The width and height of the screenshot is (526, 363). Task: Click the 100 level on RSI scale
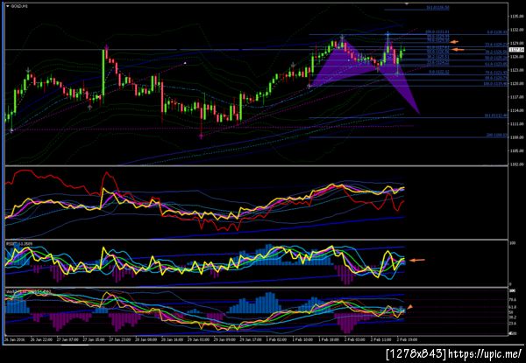(x=512, y=243)
